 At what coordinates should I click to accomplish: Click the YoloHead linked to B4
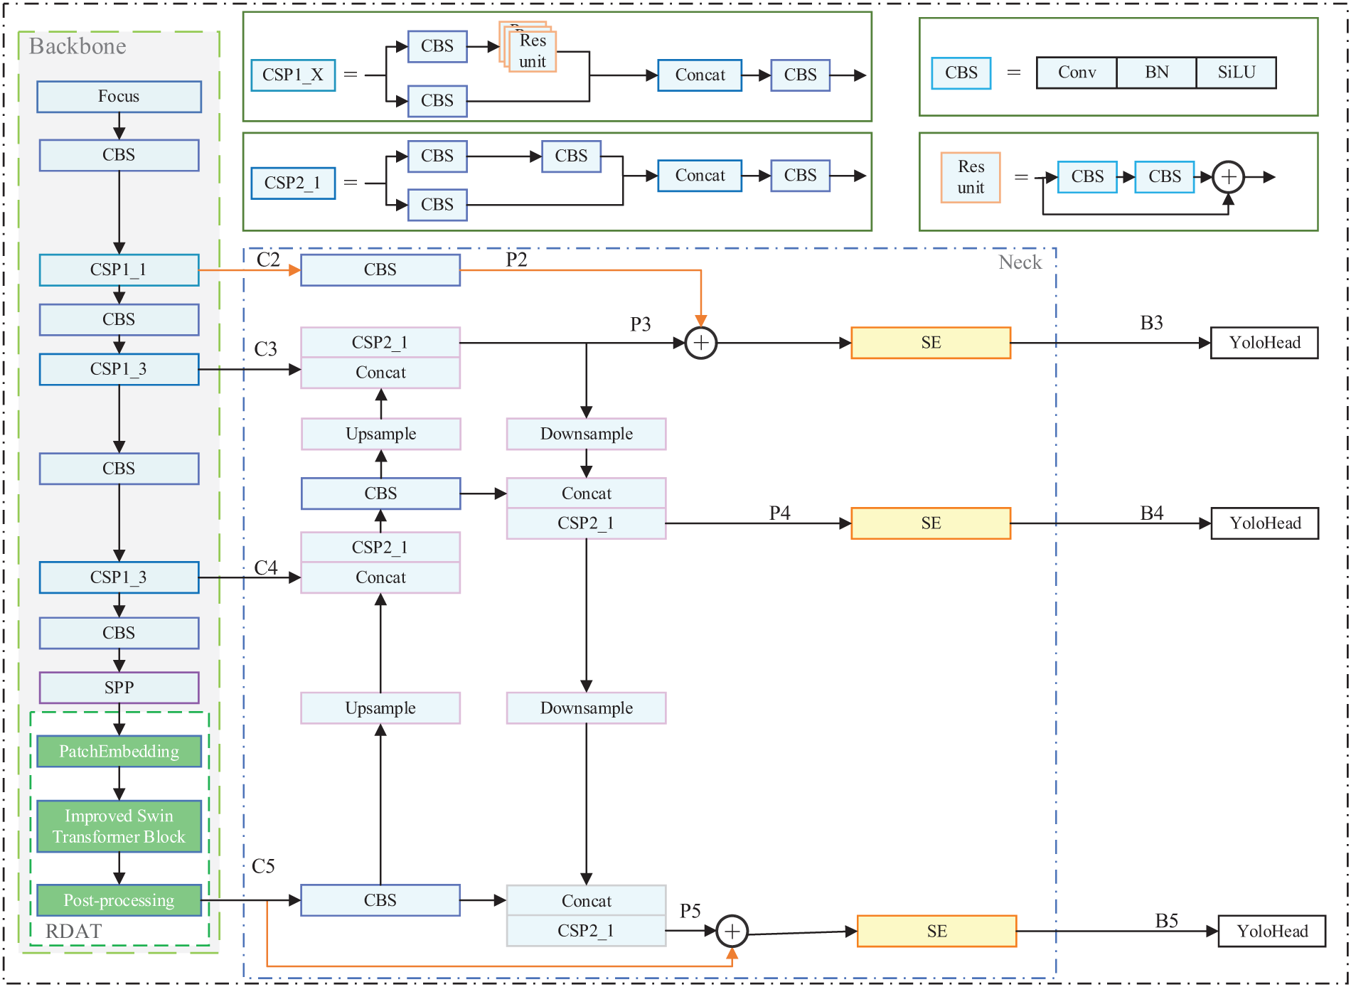click(x=1264, y=523)
